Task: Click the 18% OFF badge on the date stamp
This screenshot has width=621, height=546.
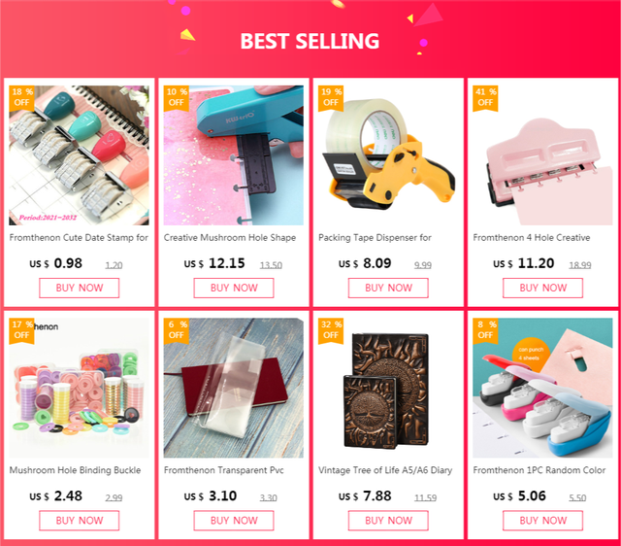Action: click(21, 97)
